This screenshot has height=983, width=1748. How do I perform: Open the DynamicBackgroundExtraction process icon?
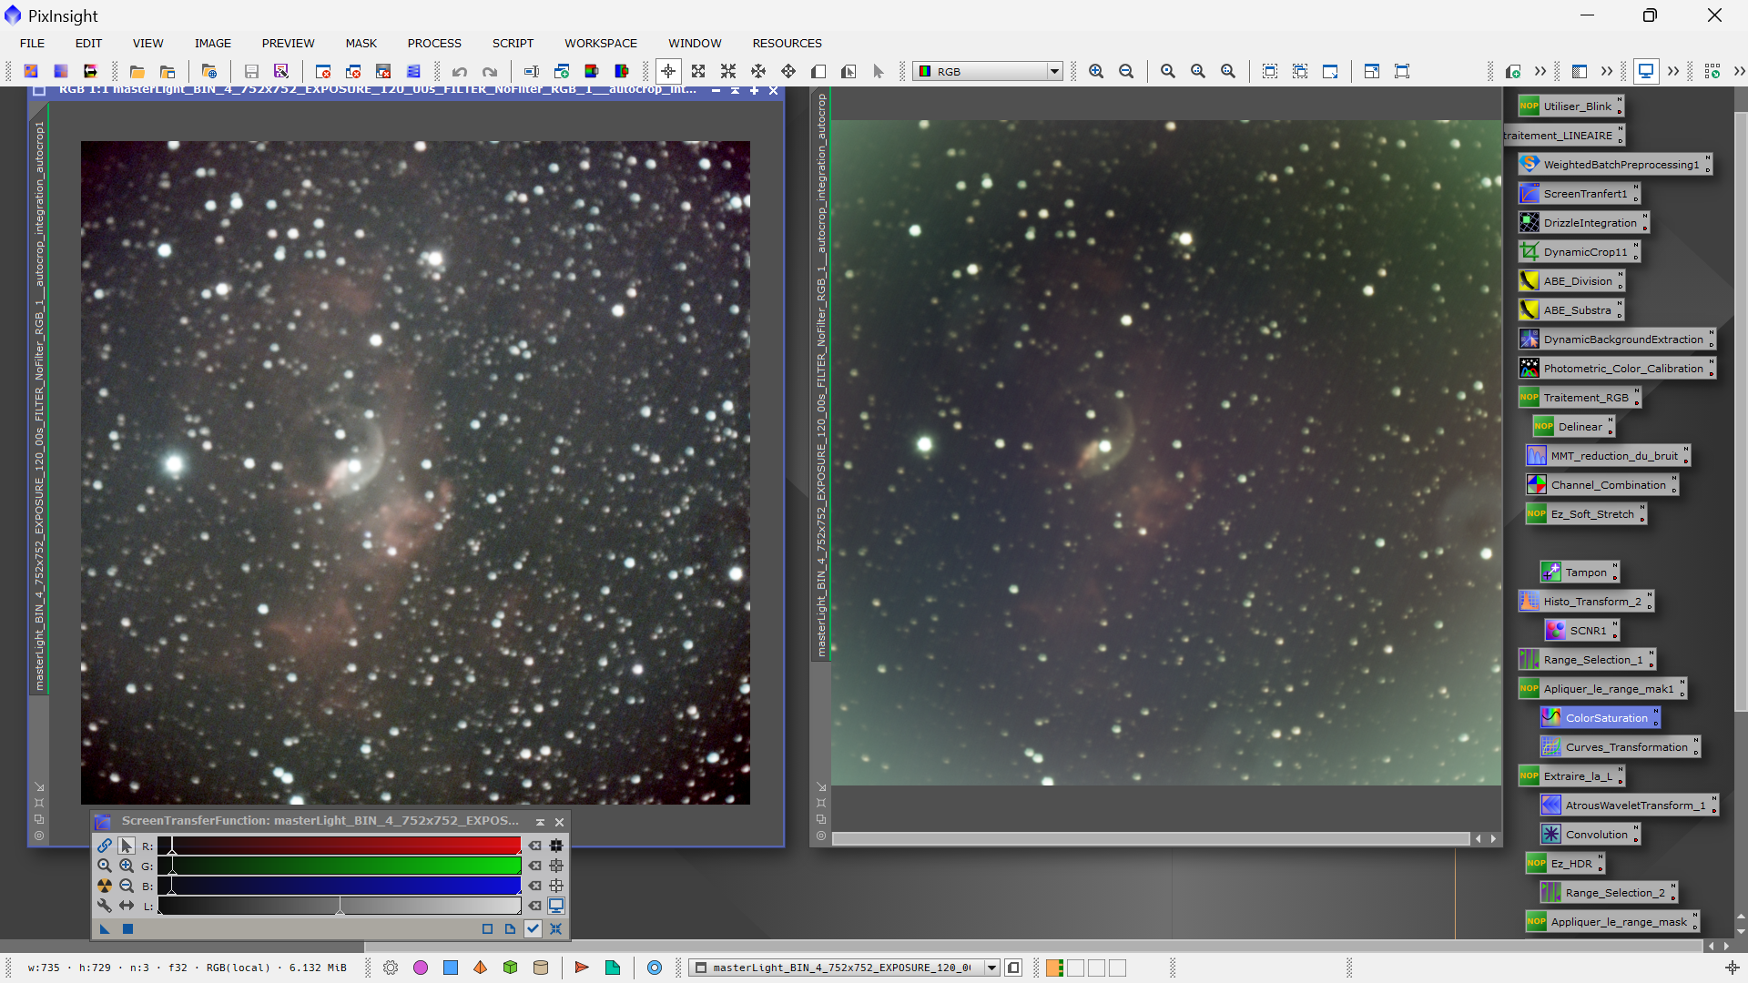1616,339
